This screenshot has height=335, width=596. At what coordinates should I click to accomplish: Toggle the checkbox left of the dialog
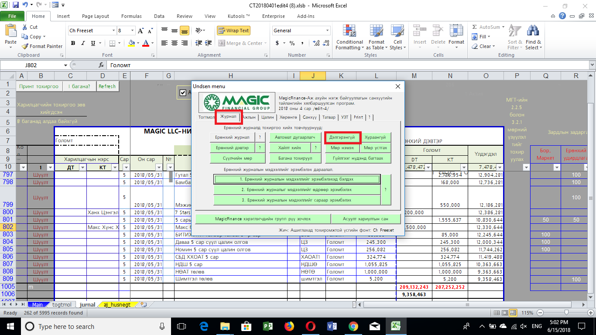182,92
